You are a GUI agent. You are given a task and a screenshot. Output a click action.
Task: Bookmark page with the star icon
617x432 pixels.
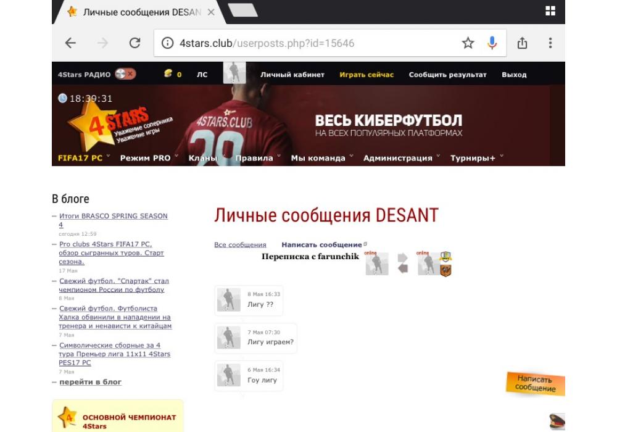pos(468,43)
